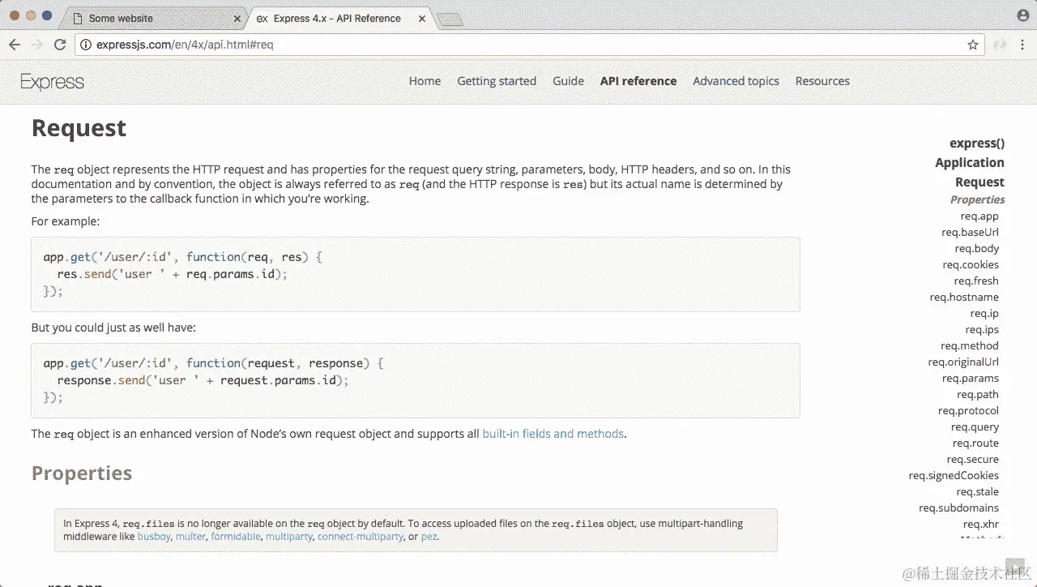
Task: Go to req.originalUrl in sidebar
Action: [963, 362]
